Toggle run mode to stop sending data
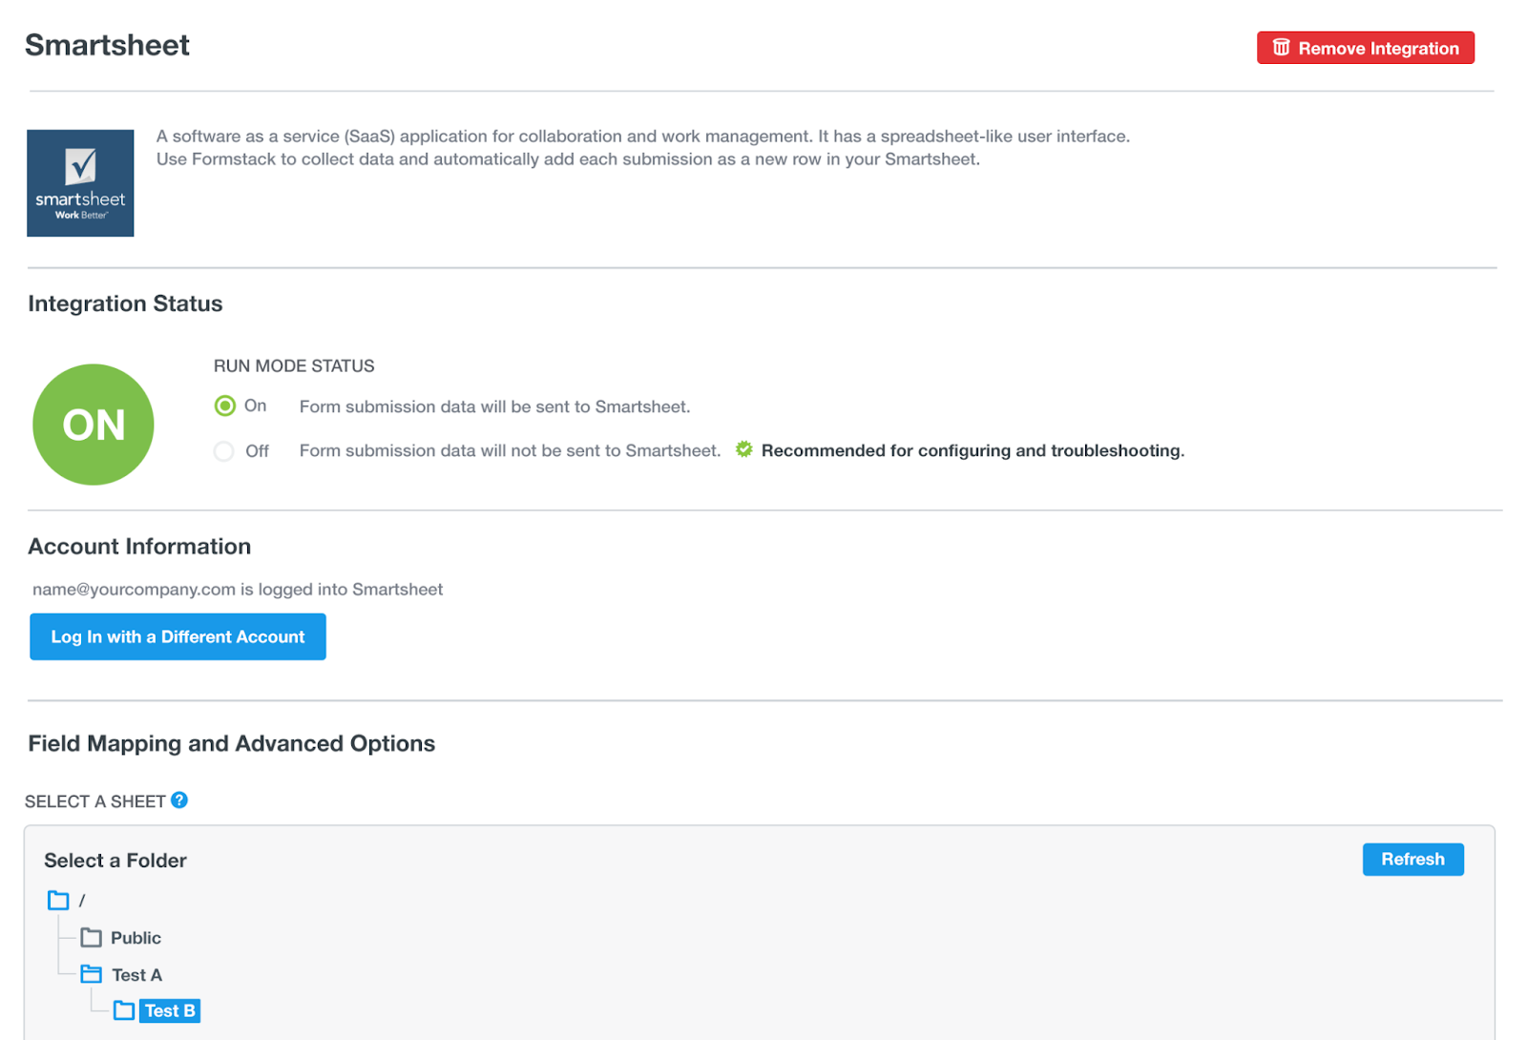This screenshot has height=1040, width=1527. pyautogui.click(x=223, y=450)
